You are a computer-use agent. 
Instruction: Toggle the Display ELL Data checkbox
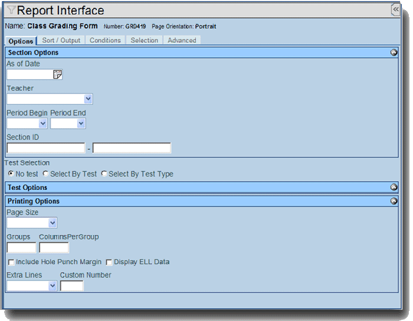109,262
